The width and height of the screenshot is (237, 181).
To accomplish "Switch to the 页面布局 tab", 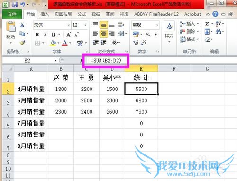I will 63,14.
